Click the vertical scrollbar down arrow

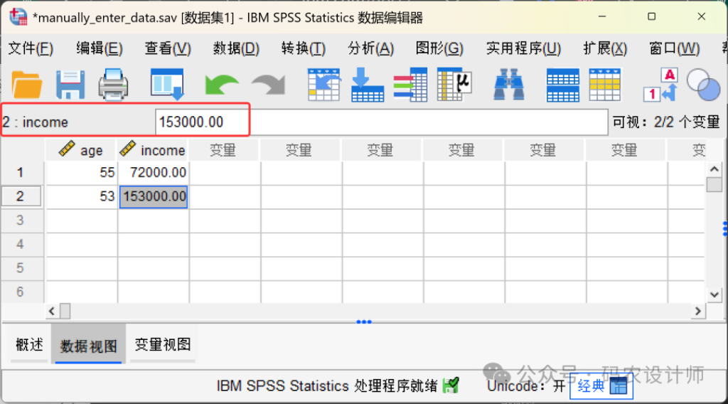(714, 294)
